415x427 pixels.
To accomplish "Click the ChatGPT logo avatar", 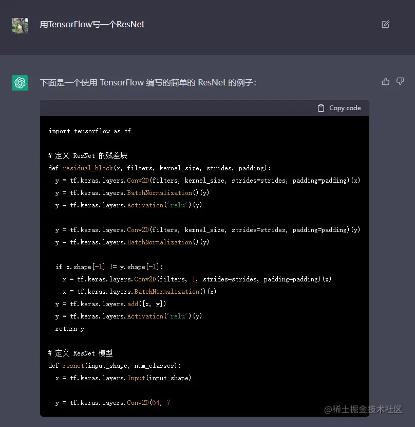I will coord(20,82).
